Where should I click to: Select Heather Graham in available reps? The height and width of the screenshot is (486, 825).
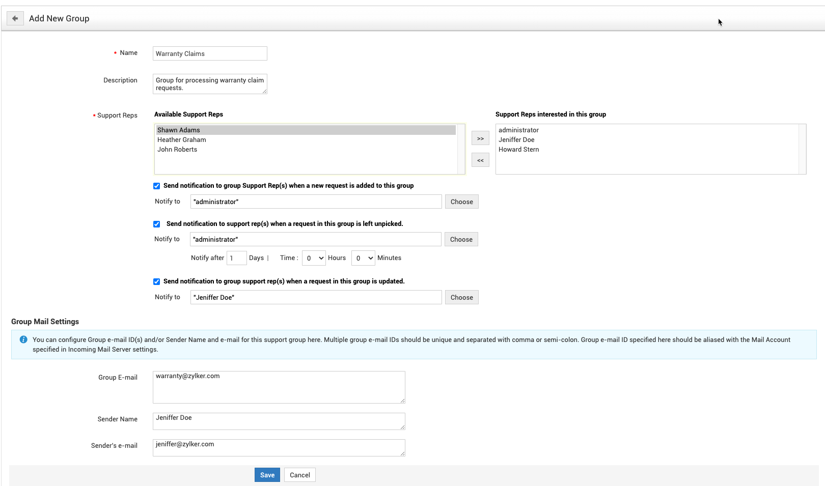click(x=182, y=140)
